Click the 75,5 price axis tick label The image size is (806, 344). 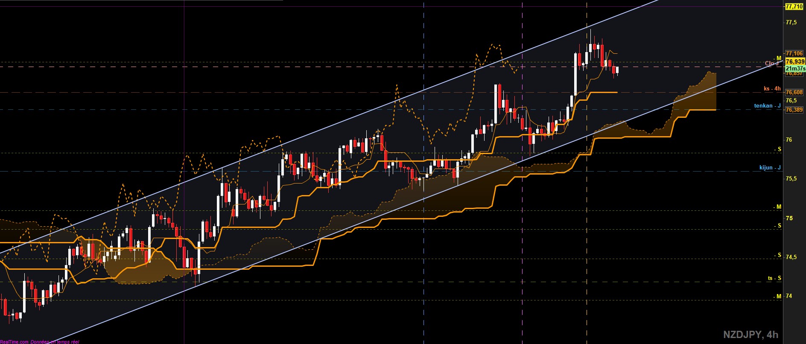(791, 179)
